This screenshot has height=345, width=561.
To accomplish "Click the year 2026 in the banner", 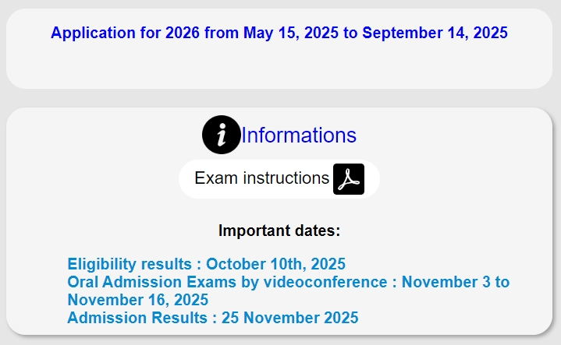I will click(x=183, y=33).
